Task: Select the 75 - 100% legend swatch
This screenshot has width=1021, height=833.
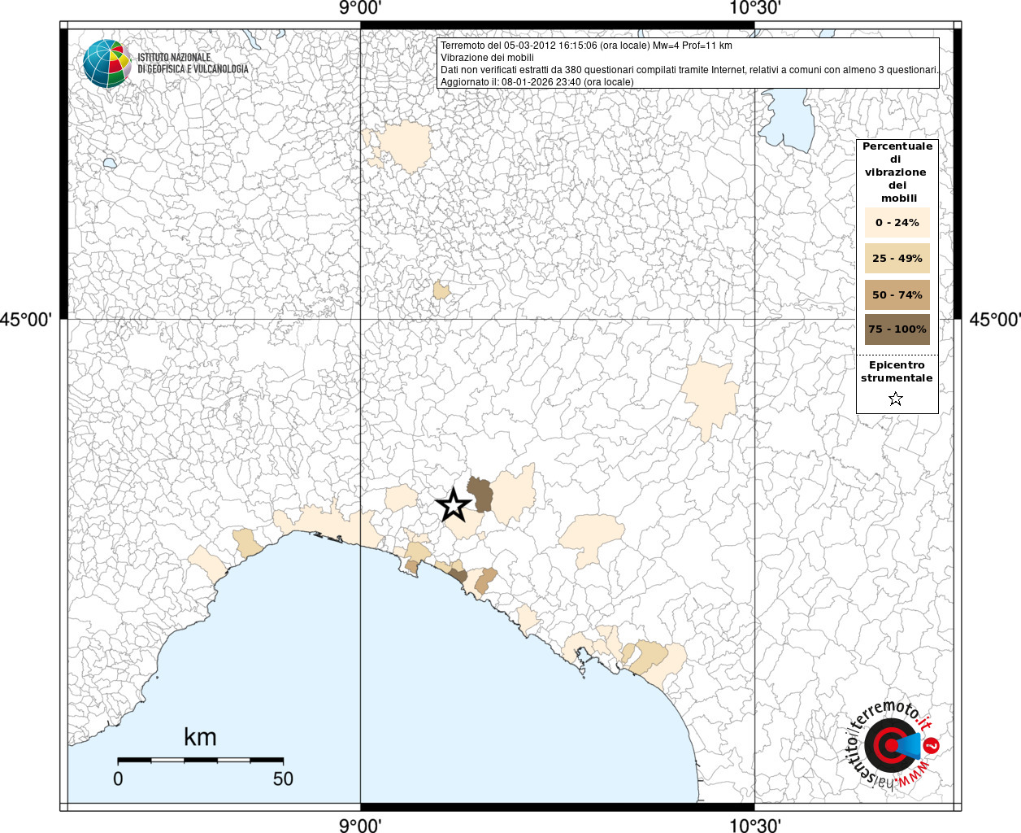Action: tap(897, 329)
